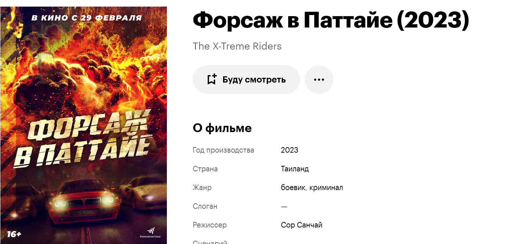Screen dimensions: 515x244
Task: Follow the 2023 production year link
Action: point(289,150)
